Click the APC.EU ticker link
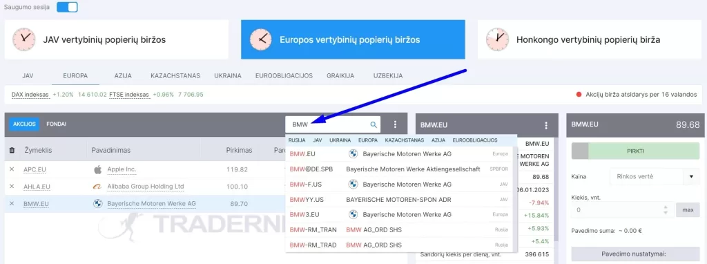 coord(35,170)
